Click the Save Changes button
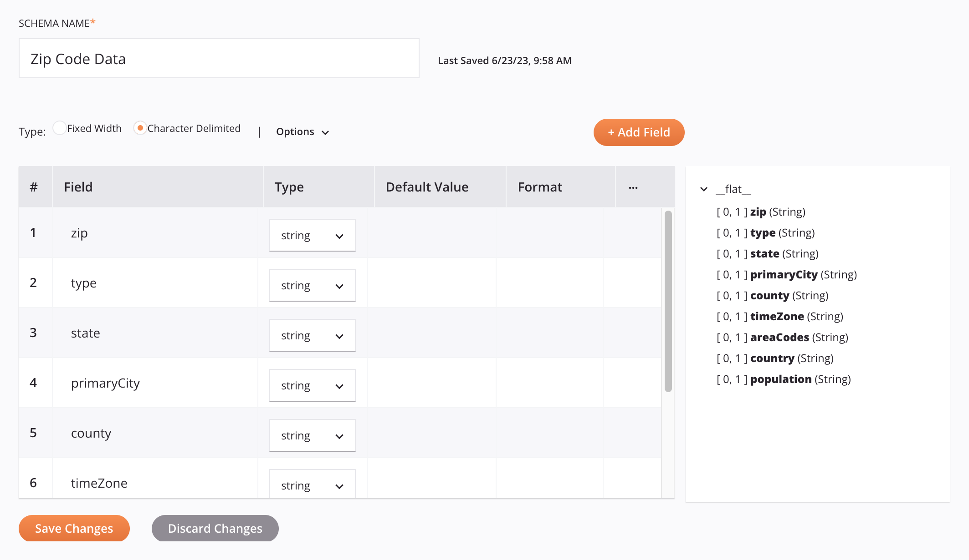 (x=74, y=528)
